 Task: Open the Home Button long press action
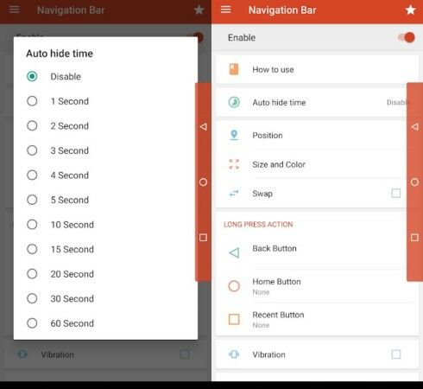click(317, 286)
